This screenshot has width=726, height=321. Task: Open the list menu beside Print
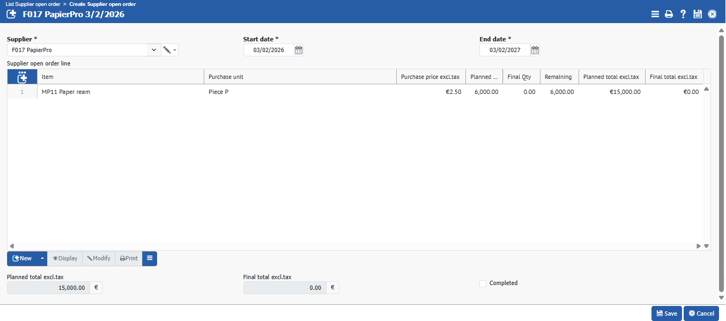point(150,259)
